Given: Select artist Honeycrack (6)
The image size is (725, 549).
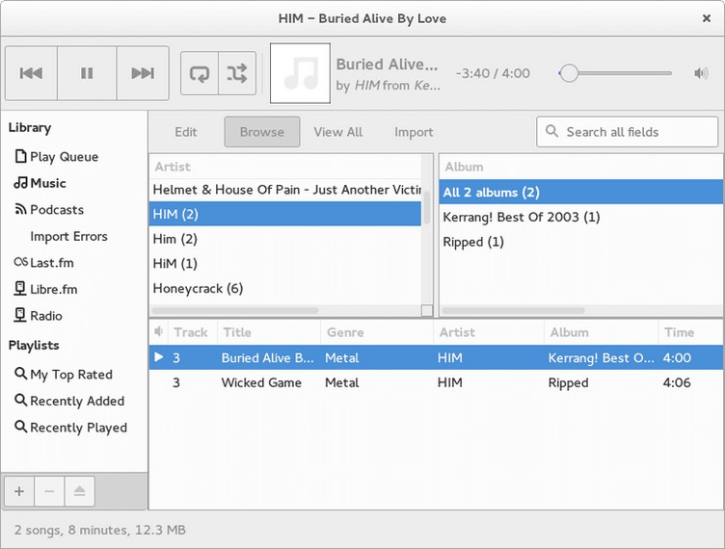Looking at the screenshot, I should click(x=285, y=288).
